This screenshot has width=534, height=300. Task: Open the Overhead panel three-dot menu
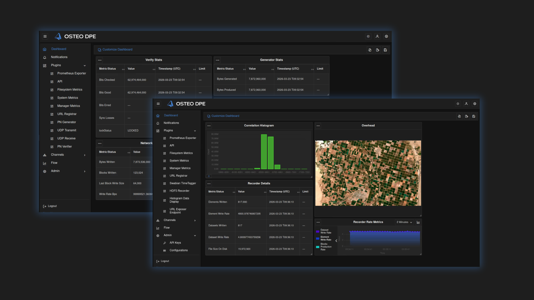[x=318, y=126]
